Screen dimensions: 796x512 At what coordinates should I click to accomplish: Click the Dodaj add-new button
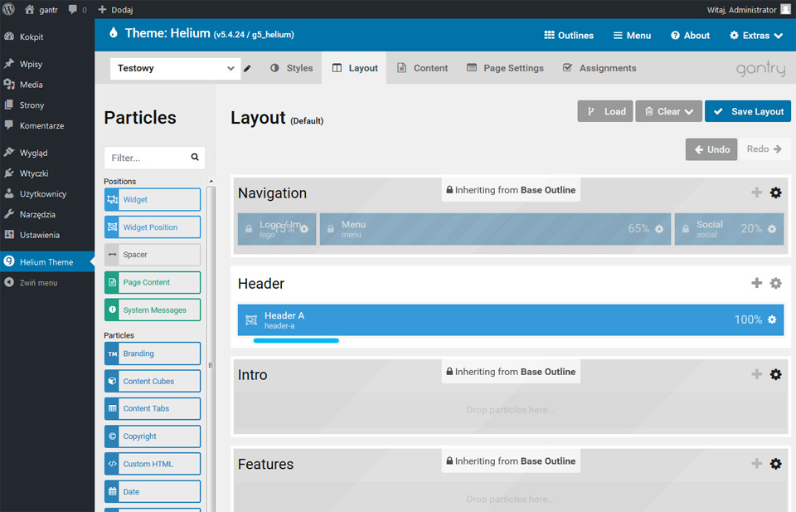pos(115,10)
